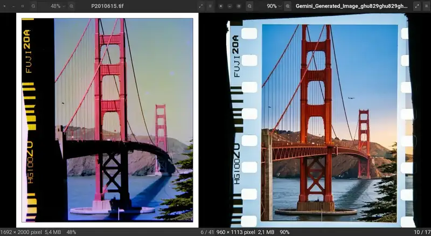Viewport: 431px width, 236px height.
Task: Zoom out the P2010615.tif image
Action: pos(33,6)
